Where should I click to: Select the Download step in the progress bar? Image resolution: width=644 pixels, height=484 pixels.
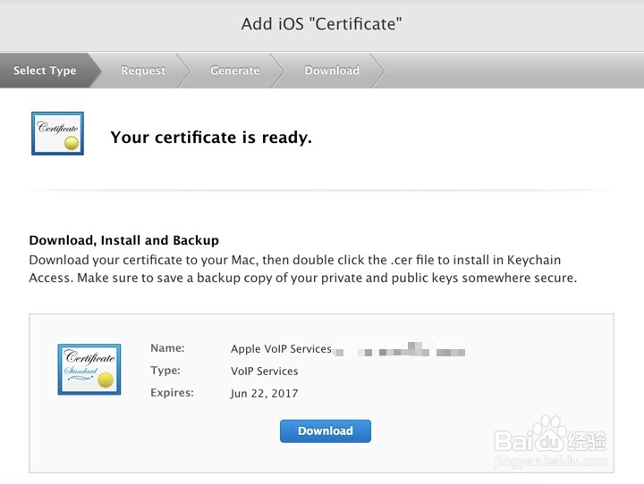pos(332,71)
